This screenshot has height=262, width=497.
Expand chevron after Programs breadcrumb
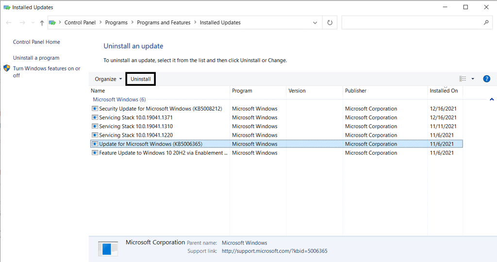pos(132,22)
